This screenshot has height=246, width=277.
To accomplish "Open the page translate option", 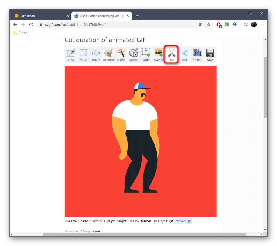I will pos(200,25).
